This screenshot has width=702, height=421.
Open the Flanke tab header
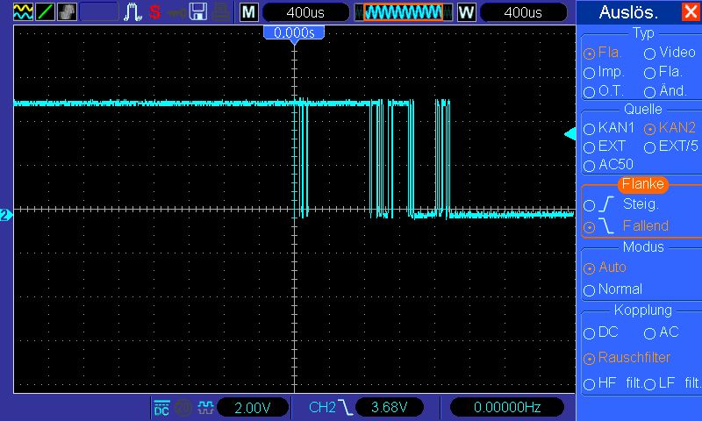[643, 184]
